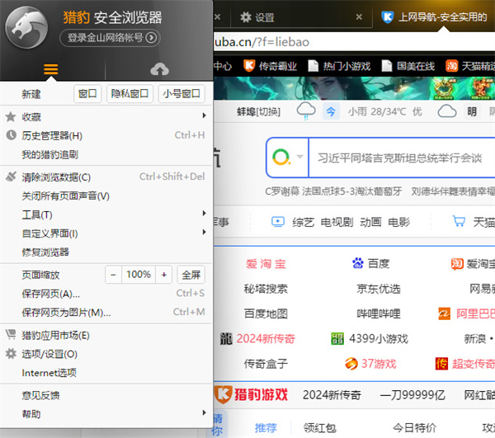This screenshot has height=438, width=495.
Task: Switch city via 蚌埠[切换]
Action: (258, 111)
